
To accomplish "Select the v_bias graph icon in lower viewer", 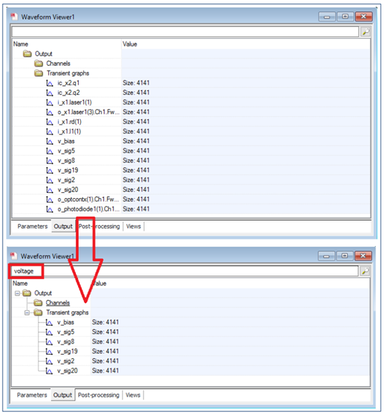I will pyautogui.click(x=49, y=323).
